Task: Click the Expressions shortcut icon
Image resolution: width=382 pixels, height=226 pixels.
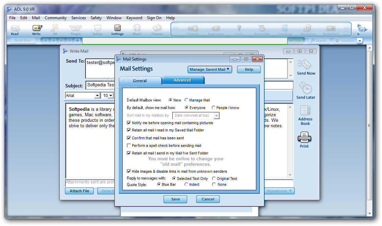Action: pos(216,30)
